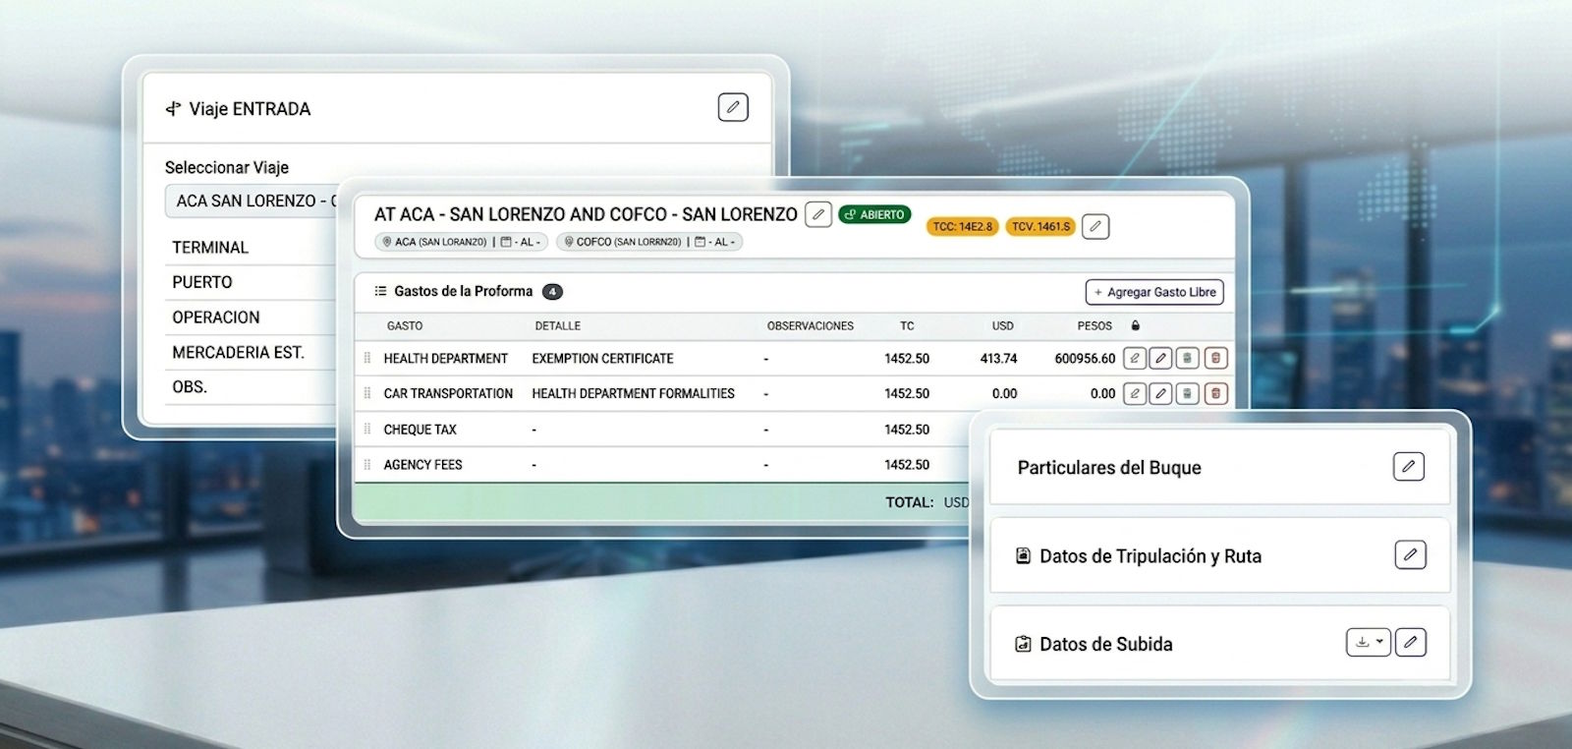Click gray document icon on CAR TRANSPORTATION row
Screen dimensions: 1572x749
(1188, 393)
